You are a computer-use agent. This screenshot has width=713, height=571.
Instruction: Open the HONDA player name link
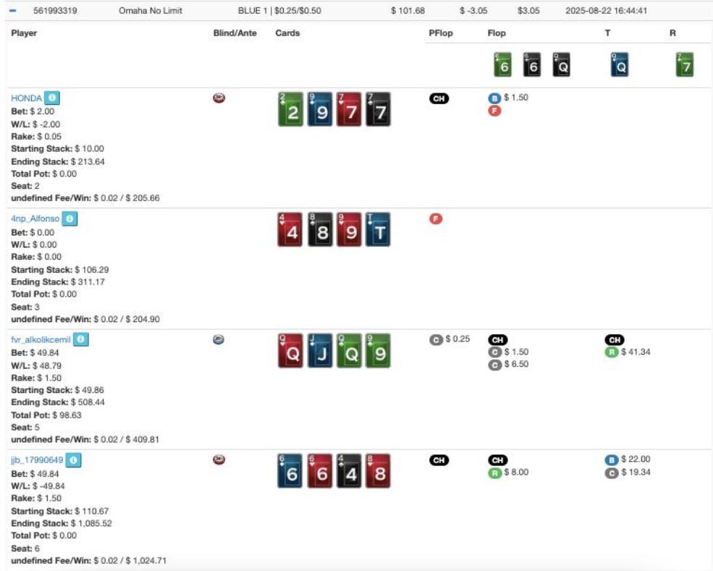(26, 98)
